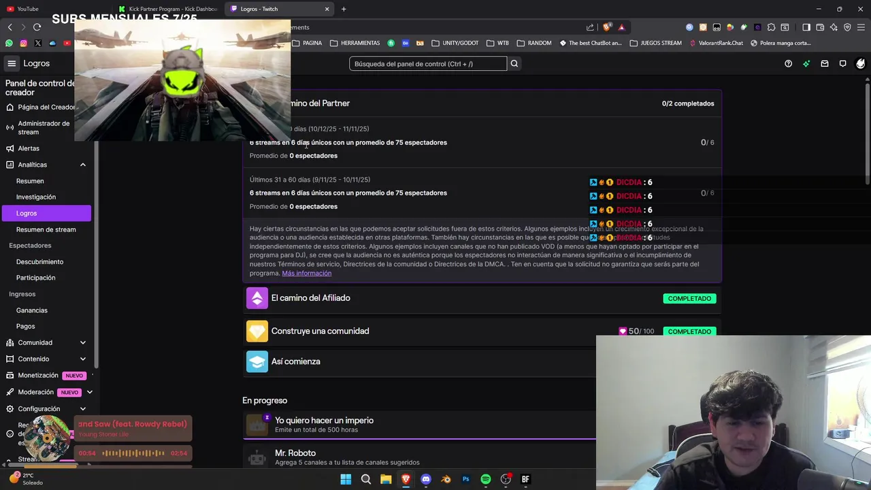This screenshot has width=871, height=490.
Task: Open the JUEGOS STREAM bookmark folder
Action: pos(656,43)
